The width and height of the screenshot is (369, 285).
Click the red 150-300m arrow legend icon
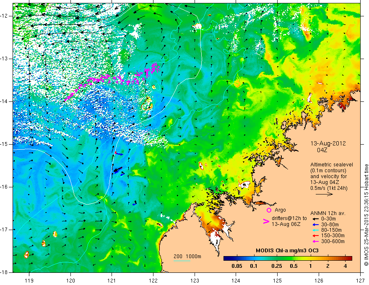point(315,236)
